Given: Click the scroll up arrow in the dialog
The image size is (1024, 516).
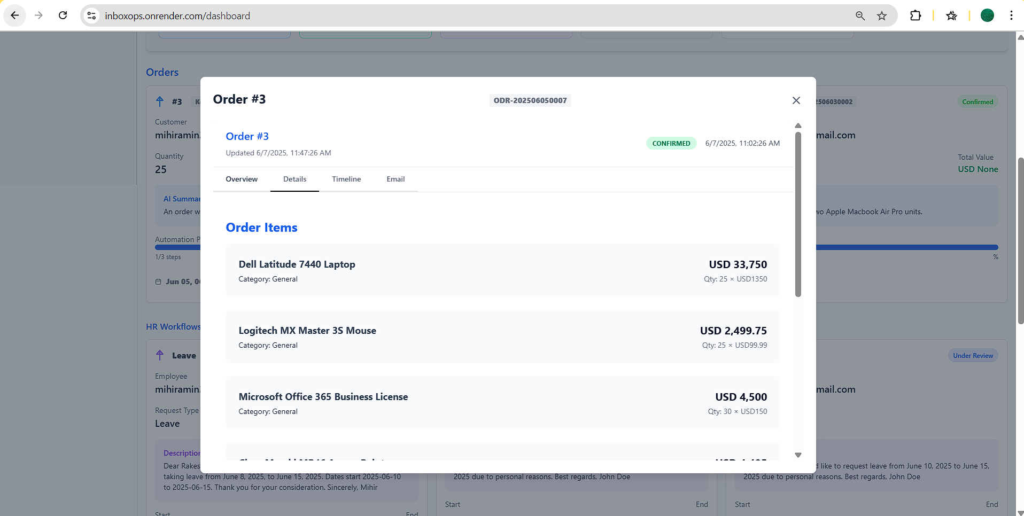Looking at the screenshot, I should (x=798, y=126).
